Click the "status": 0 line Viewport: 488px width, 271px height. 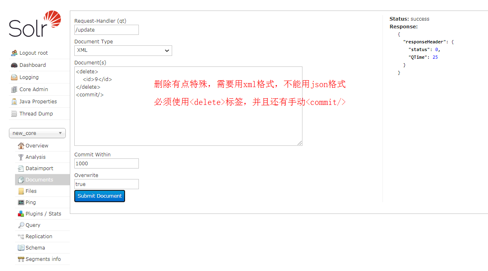(x=424, y=50)
